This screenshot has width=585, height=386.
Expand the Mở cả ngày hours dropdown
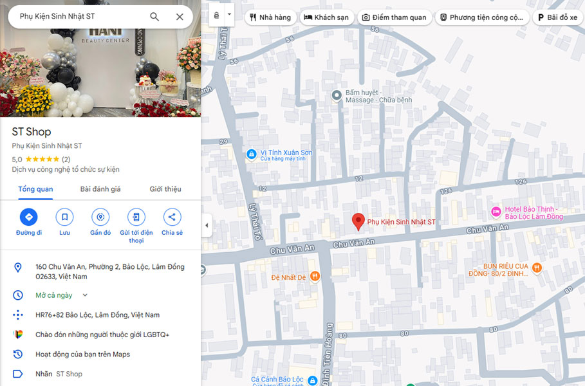(85, 295)
